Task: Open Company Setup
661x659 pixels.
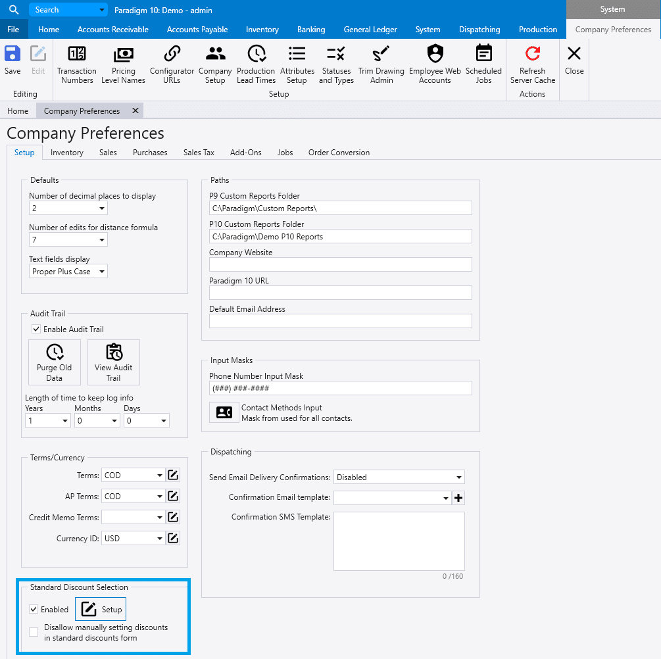Action: (215, 64)
